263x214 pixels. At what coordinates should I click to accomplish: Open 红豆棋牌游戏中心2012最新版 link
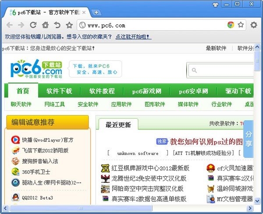(x=150, y=168)
